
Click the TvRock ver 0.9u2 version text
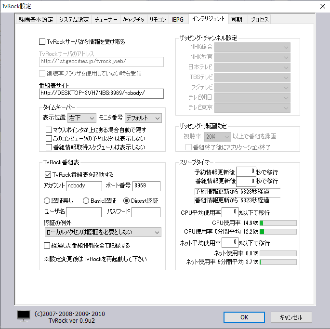(x=72, y=321)
